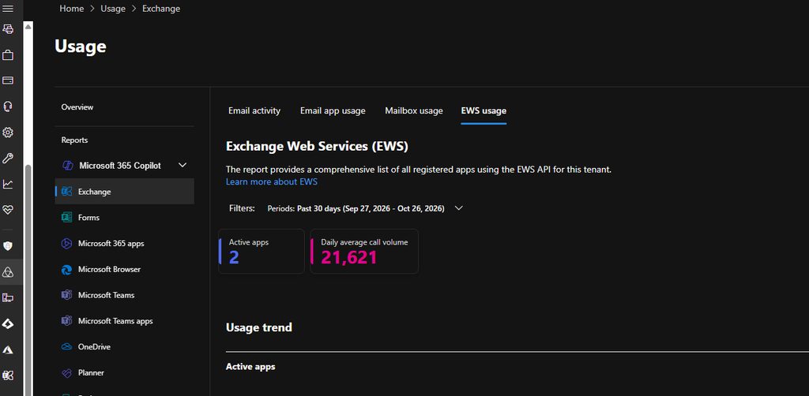Go to Home in the breadcrumb
809x396 pixels.
[x=72, y=9]
